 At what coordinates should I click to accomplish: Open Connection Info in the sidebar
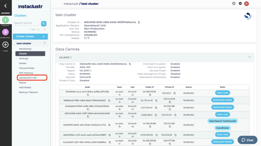[28, 78]
